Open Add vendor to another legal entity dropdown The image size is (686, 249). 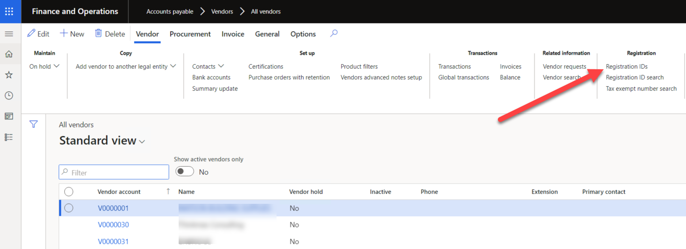click(x=126, y=66)
